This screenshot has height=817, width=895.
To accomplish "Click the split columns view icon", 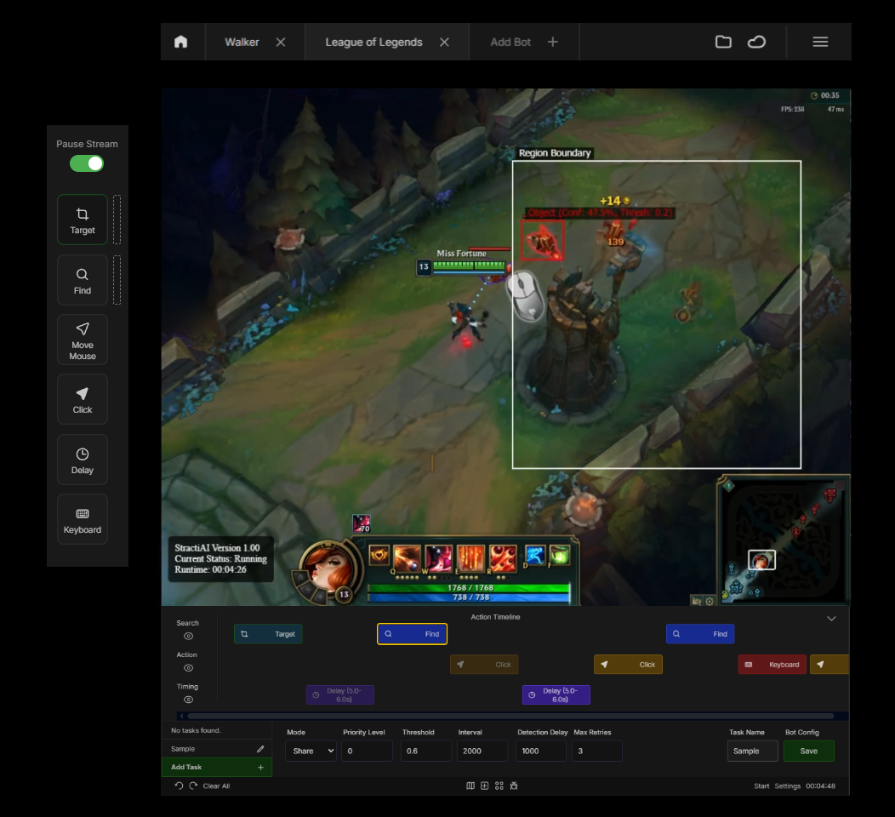I will [470, 786].
